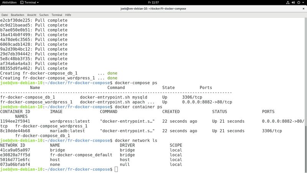Click the 'CONTAINER ID' column header
307x173 pixels.
[15, 111]
